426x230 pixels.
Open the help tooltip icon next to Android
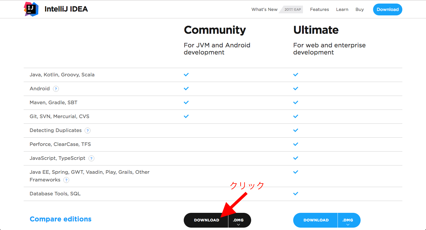click(56, 89)
